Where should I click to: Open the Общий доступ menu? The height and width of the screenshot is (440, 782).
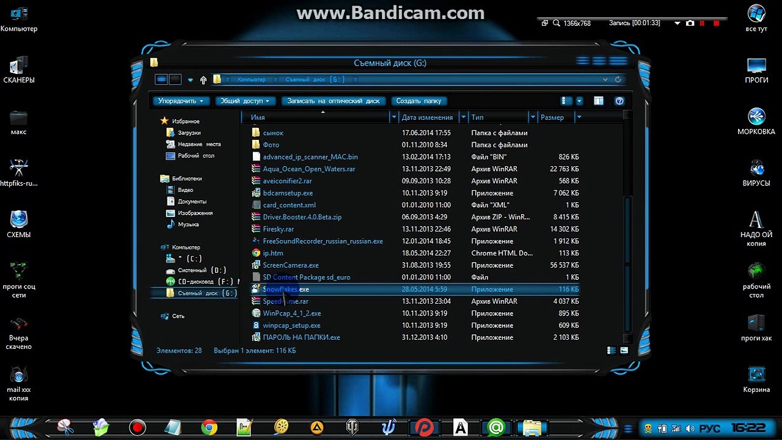[x=245, y=101]
